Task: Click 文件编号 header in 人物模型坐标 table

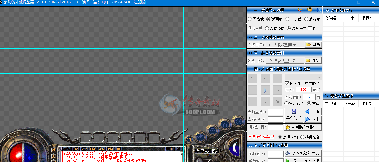Action: 332,18
